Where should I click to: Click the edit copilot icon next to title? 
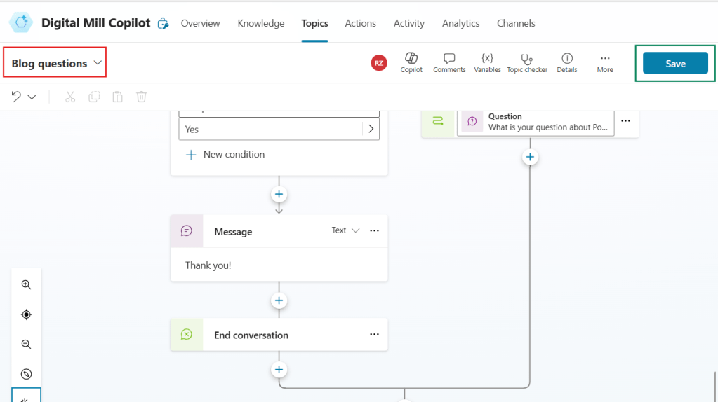(x=163, y=23)
